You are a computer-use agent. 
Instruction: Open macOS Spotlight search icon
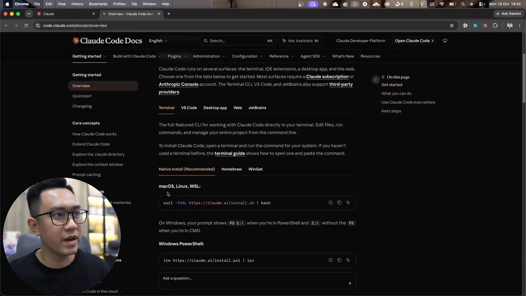[x=463, y=4]
